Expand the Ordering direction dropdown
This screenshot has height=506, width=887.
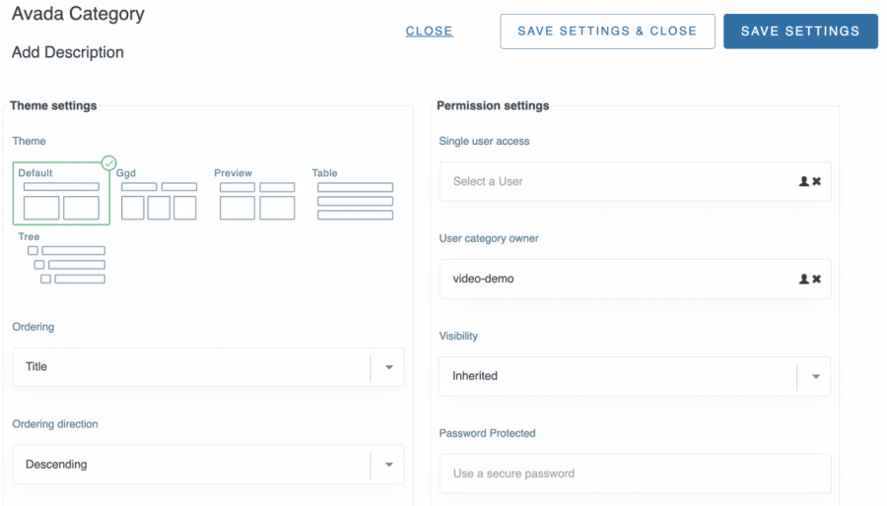[x=208, y=465]
